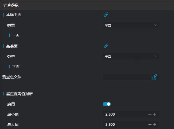
Task: Toggle the 启用 switch off
Action: pyautogui.click(x=107, y=104)
